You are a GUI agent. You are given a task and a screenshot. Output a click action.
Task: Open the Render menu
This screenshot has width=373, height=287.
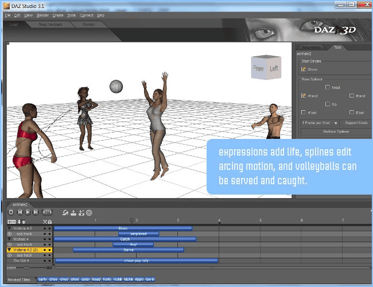click(x=43, y=15)
